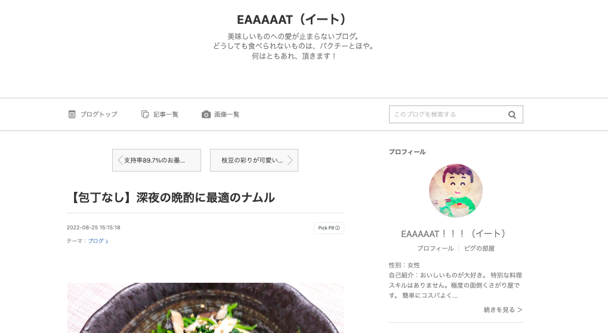Image resolution: width=608 pixels, height=333 pixels.
Task: Open the ブログ theme link
Action: coord(98,241)
